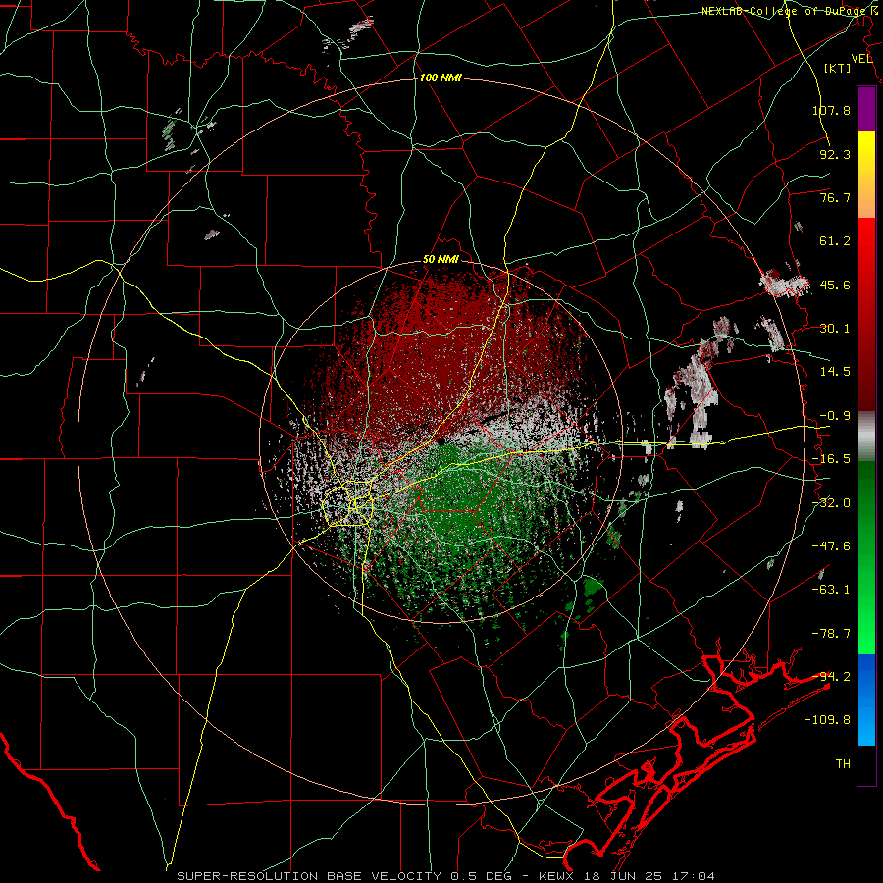Click the -16.5 velocity scale value
The height and width of the screenshot is (883, 883).
pyautogui.click(x=831, y=459)
